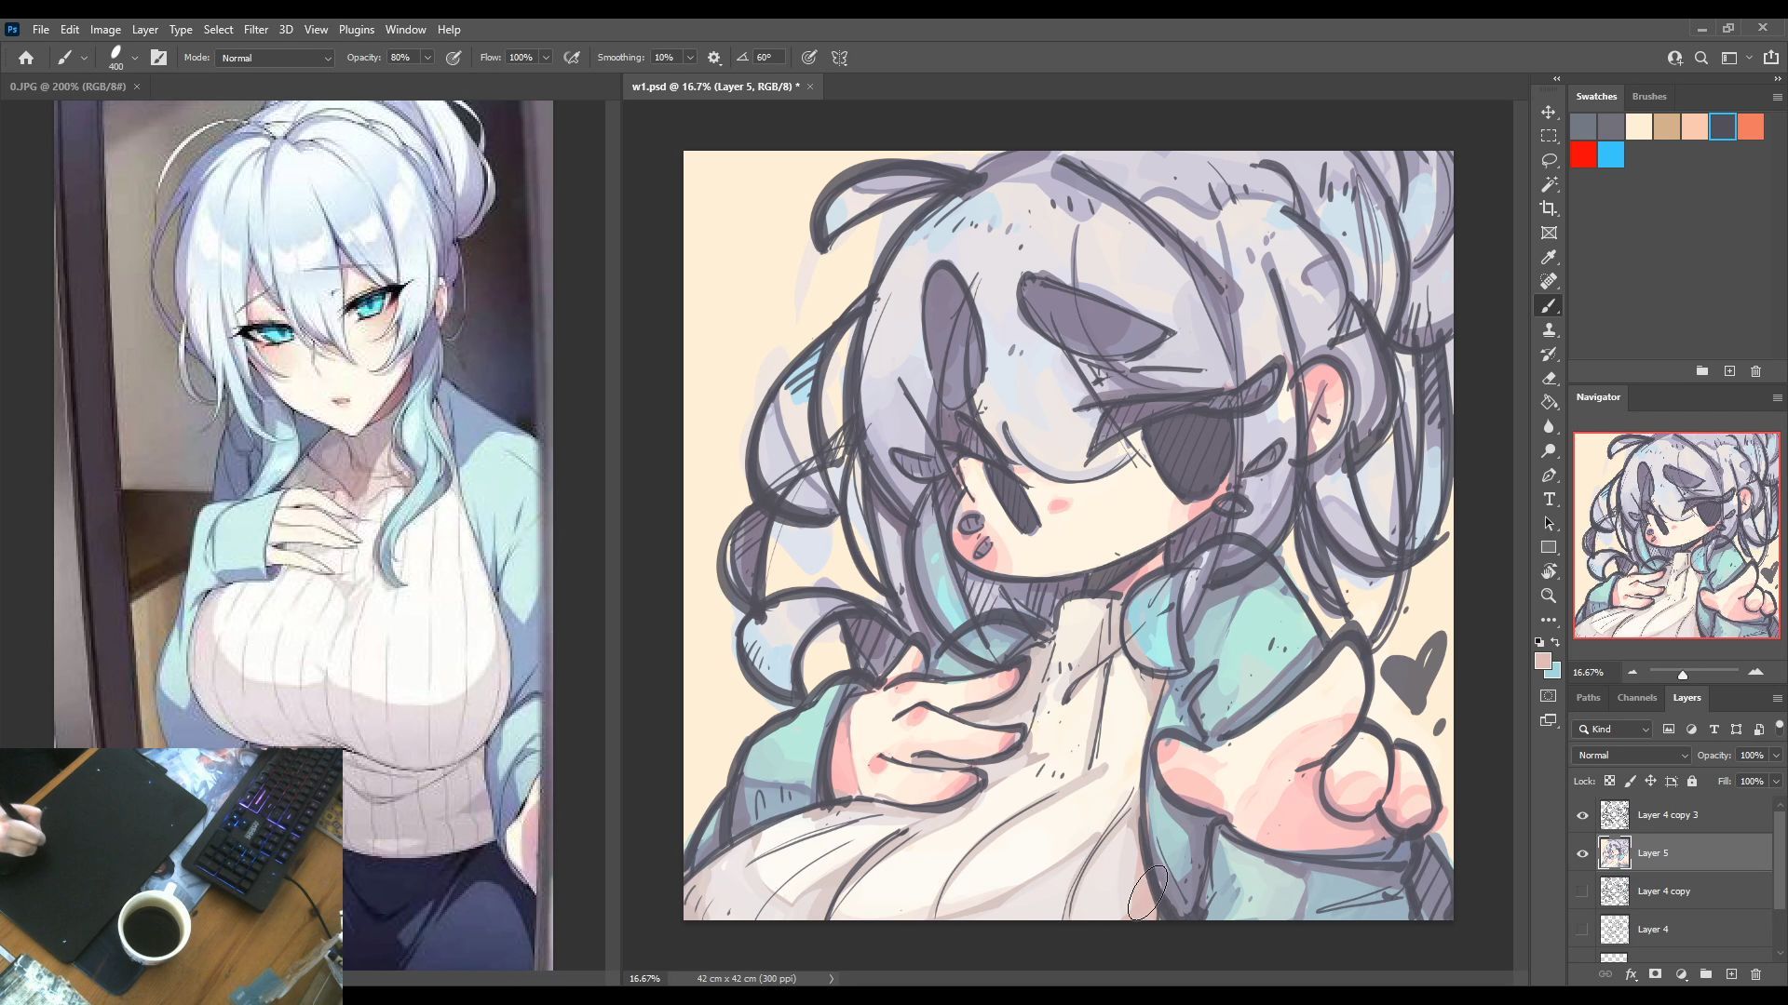
Task: Toggle symmetry paint butterfly icon
Action: 839,58
